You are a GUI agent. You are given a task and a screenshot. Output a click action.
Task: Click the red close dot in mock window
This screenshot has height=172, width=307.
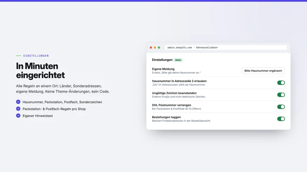(151, 47)
